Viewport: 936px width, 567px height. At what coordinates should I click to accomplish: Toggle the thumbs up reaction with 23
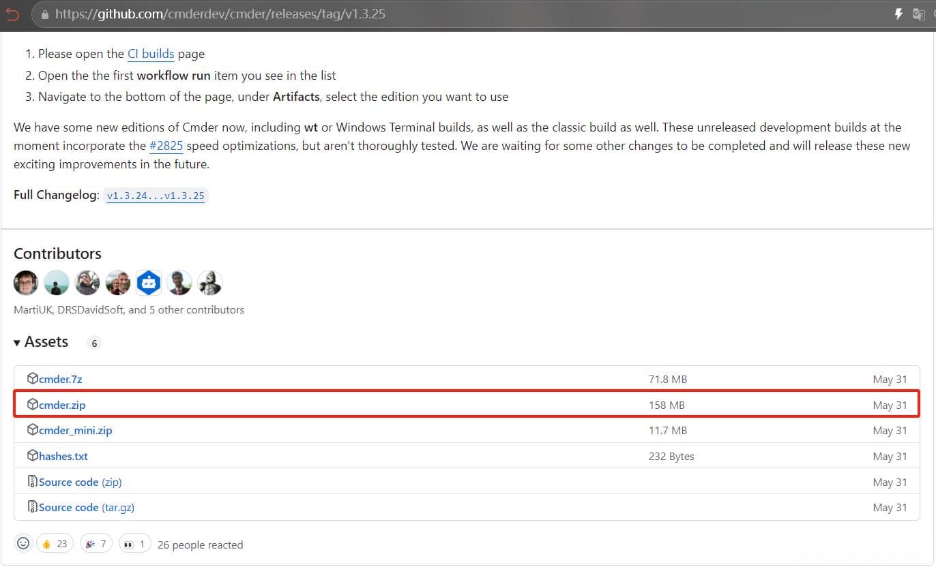55,544
